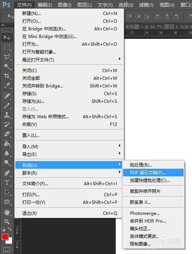Choose 置入(L)... menu item
Screen dimensions: 192x254
[x=69, y=135]
